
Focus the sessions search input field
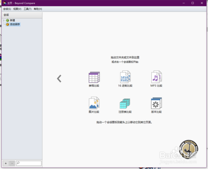tap(29, 163)
